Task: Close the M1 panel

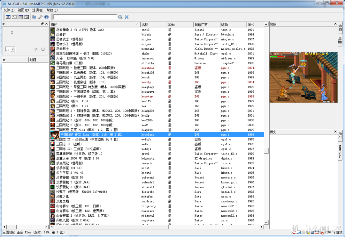Action: click(x=46, y=24)
